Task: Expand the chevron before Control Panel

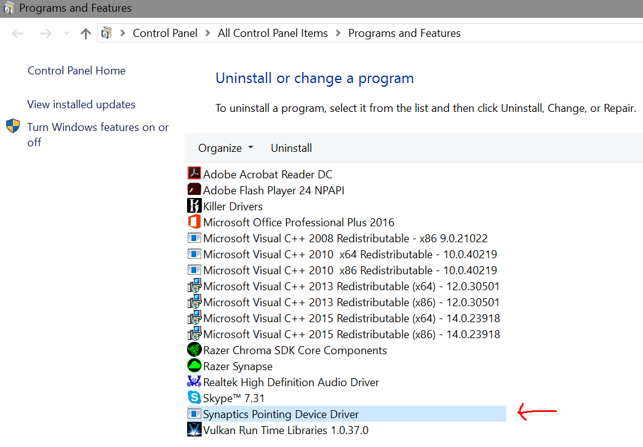Action: [x=122, y=33]
